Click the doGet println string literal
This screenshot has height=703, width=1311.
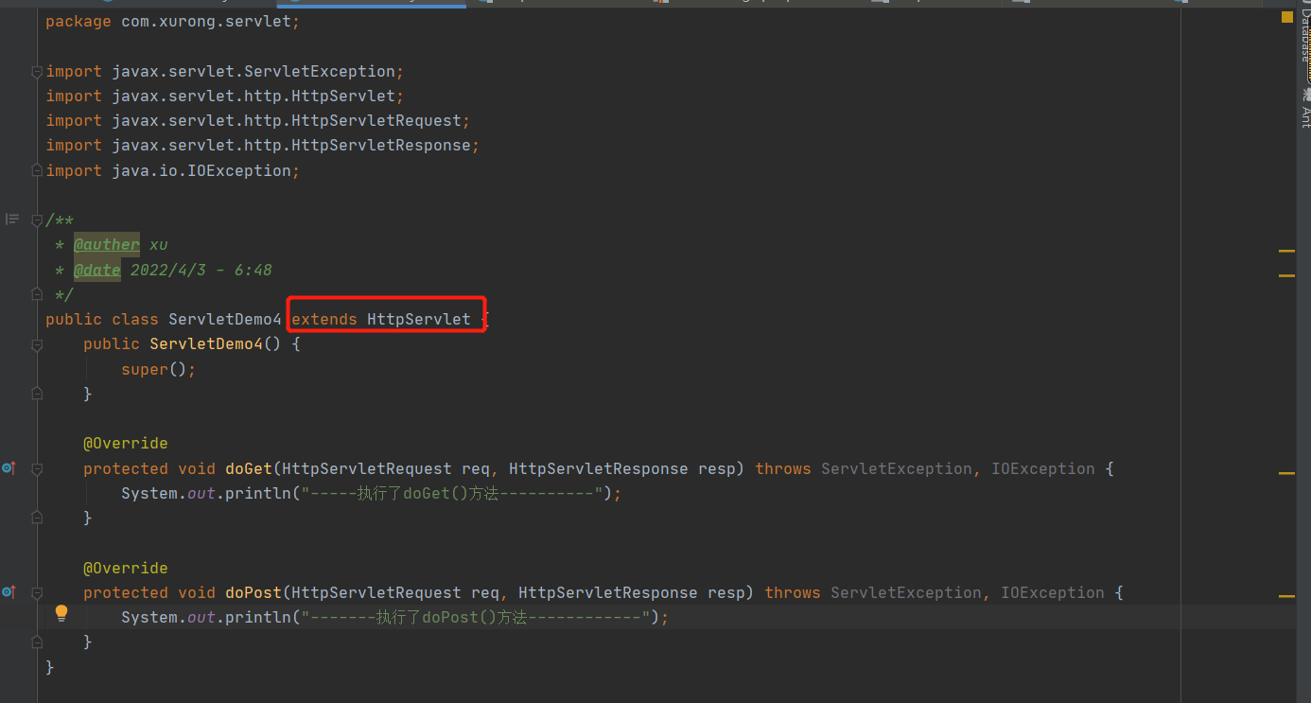(452, 493)
